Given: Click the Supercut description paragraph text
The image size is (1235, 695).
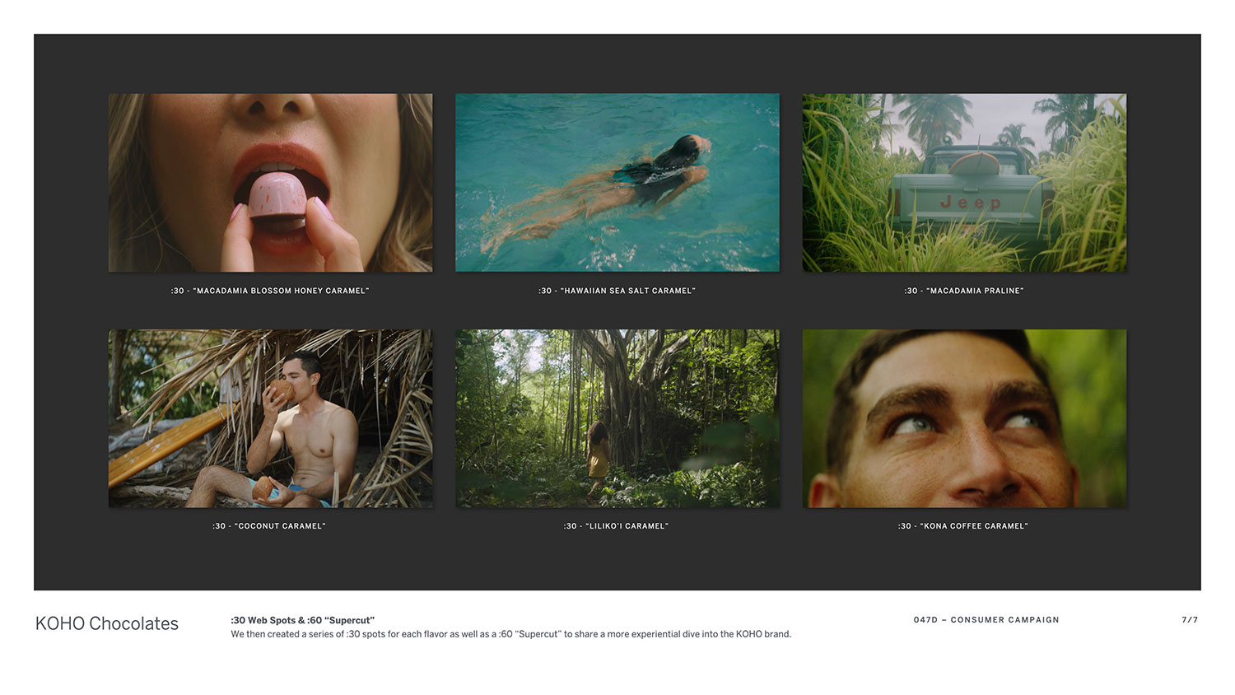Looking at the screenshot, I should 510,634.
